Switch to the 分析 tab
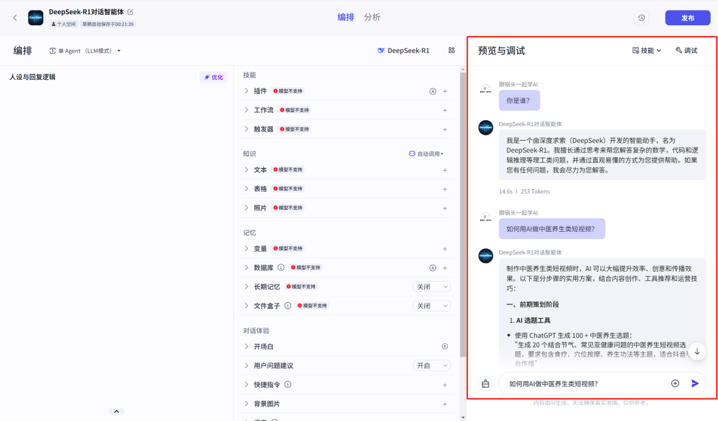 click(x=372, y=17)
